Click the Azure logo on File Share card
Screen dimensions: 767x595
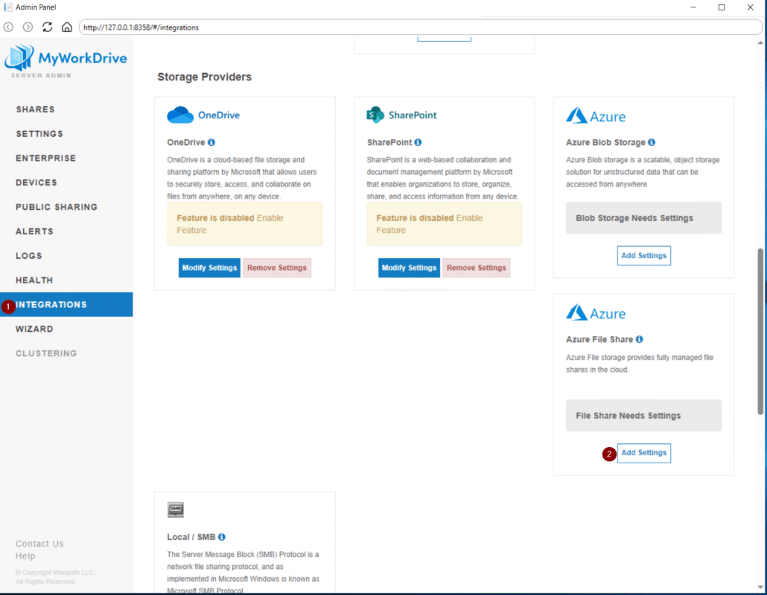click(596, 312)
